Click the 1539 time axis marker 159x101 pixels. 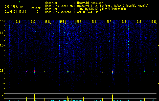pyautogui.click(x=138, y=21)
